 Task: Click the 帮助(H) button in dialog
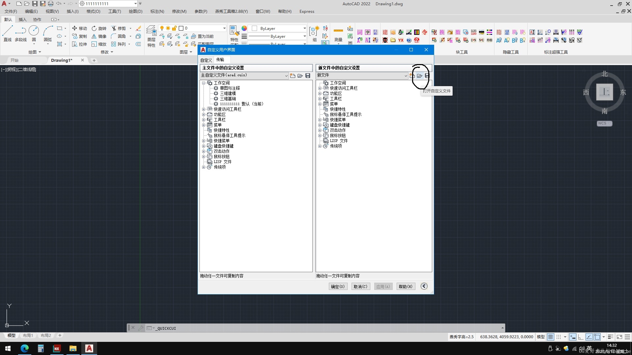click(406, 287)
